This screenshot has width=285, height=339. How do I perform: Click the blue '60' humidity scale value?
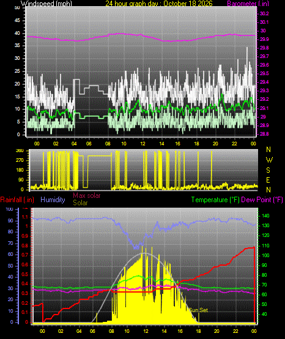point(10,254)
